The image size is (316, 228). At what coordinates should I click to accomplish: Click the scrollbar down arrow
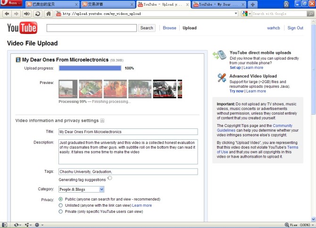313,219
